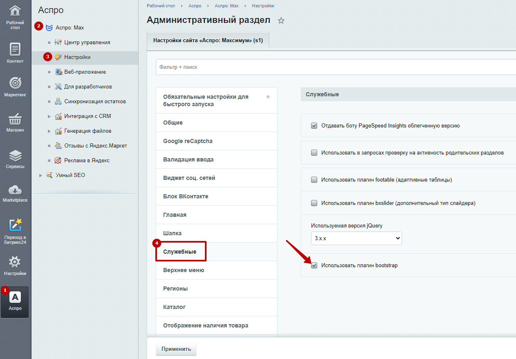Select the Верхнее меню section
Viewport: 516px width, 359px height.
[217, 270]
